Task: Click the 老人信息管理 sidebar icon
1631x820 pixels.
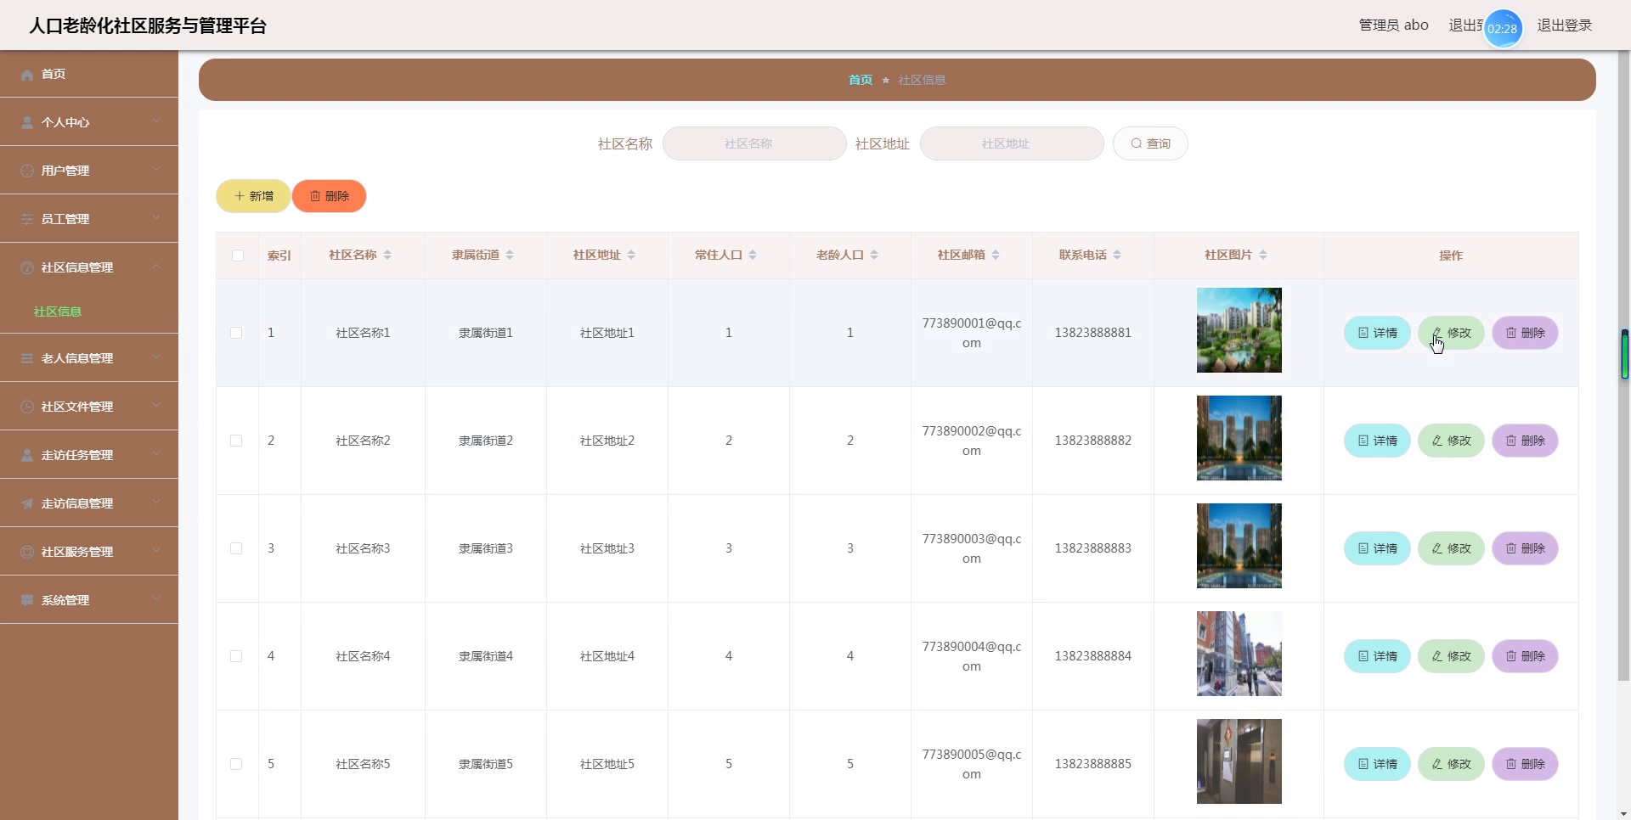Action: coord(27,359)
